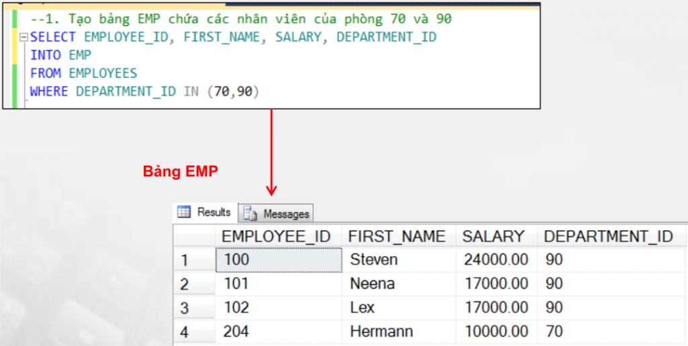This screenshot has height=346, width=688.
Task: Collapse the SELECT statement outline box
Action: coord(24,38)
